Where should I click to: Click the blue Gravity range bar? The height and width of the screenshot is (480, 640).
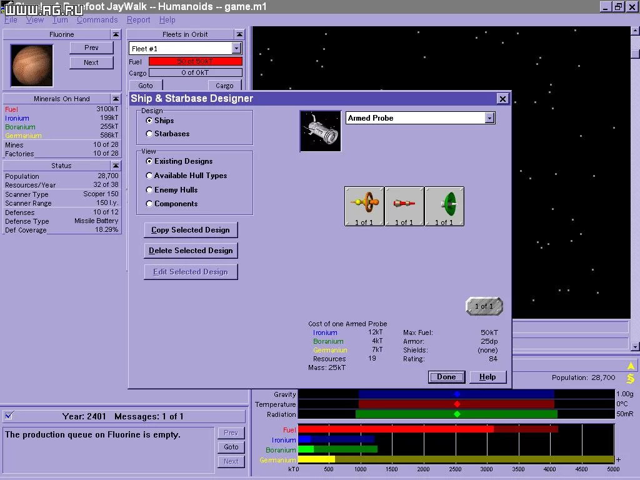[456, 394]
